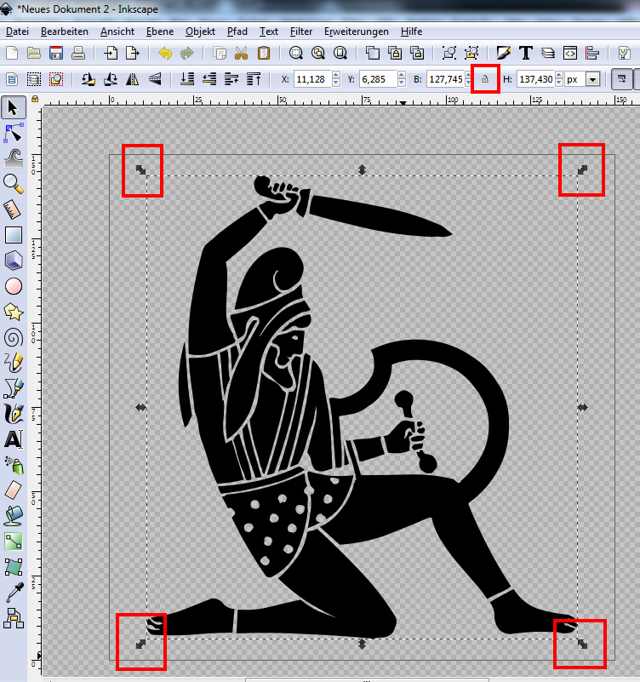Increase the X position spinner
This screenshot has width=640, height=682.
point(335,75)
